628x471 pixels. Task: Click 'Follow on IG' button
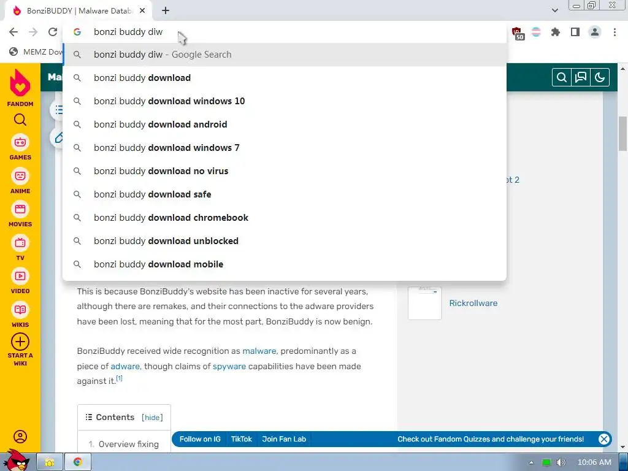[200, 439]
